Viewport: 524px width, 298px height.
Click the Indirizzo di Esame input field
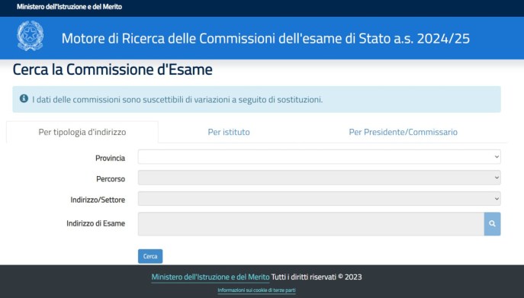click(x=310, y=224)
